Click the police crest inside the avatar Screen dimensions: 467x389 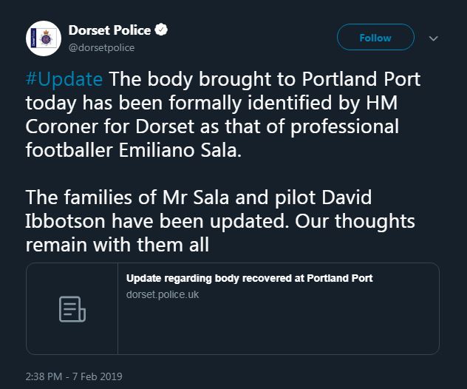[46, 38]
